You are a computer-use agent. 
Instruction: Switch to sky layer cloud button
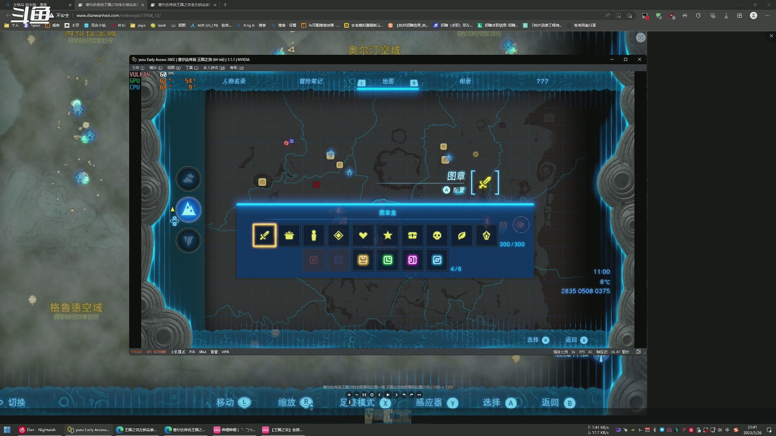point(188,179)
